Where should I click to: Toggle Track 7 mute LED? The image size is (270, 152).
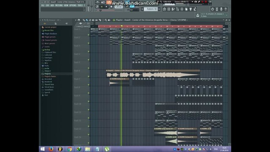coord(89,84)
